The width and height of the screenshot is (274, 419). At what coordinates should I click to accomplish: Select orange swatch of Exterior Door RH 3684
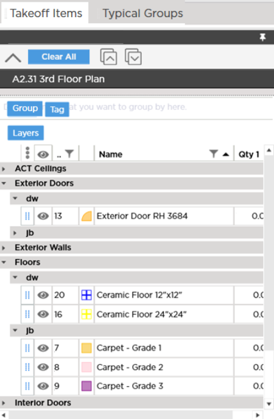[x=86, y=216]
